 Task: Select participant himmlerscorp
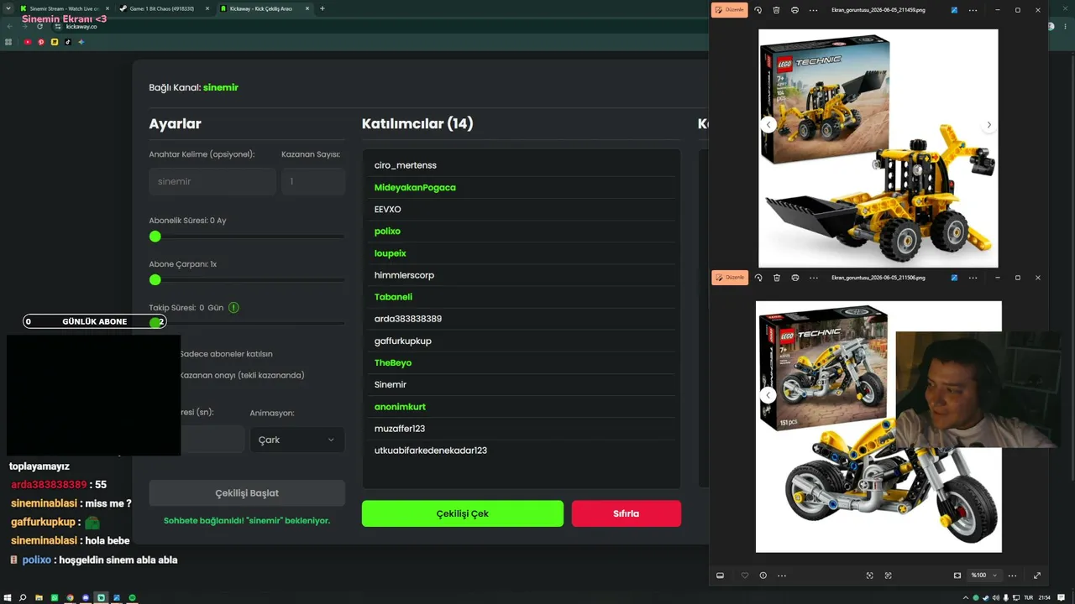pos(522,275)
